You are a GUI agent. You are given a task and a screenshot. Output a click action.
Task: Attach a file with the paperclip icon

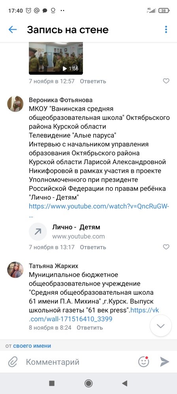[x=12, y=362]
